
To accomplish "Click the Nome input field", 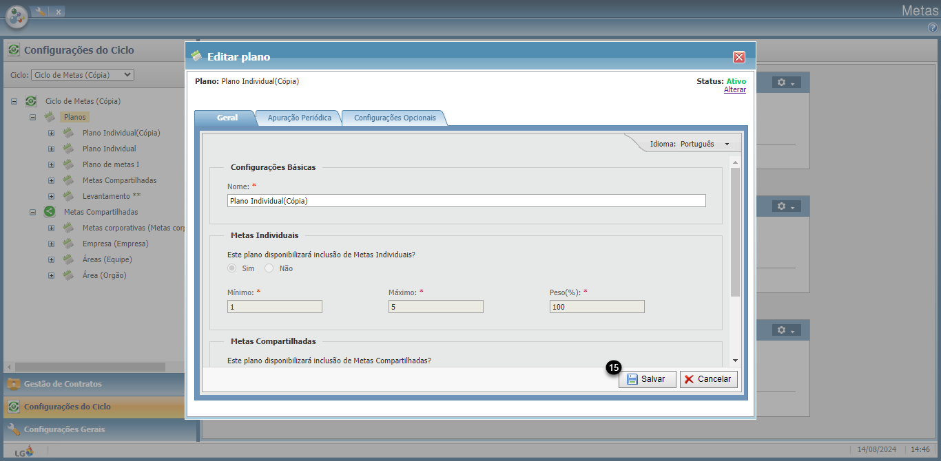I will 466,200.
